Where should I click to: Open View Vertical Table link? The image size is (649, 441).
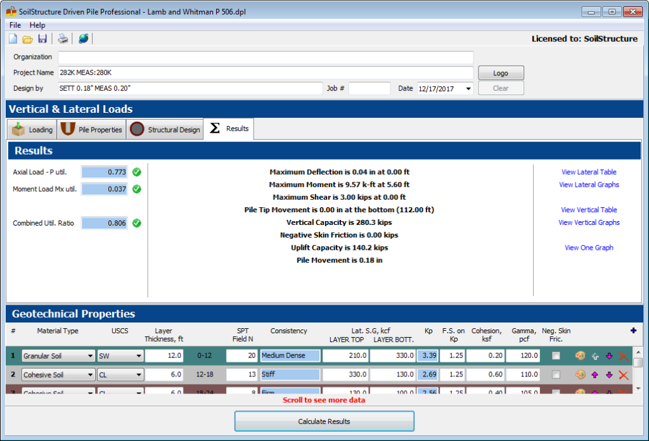pyautogui.click(x=589, y=210)
